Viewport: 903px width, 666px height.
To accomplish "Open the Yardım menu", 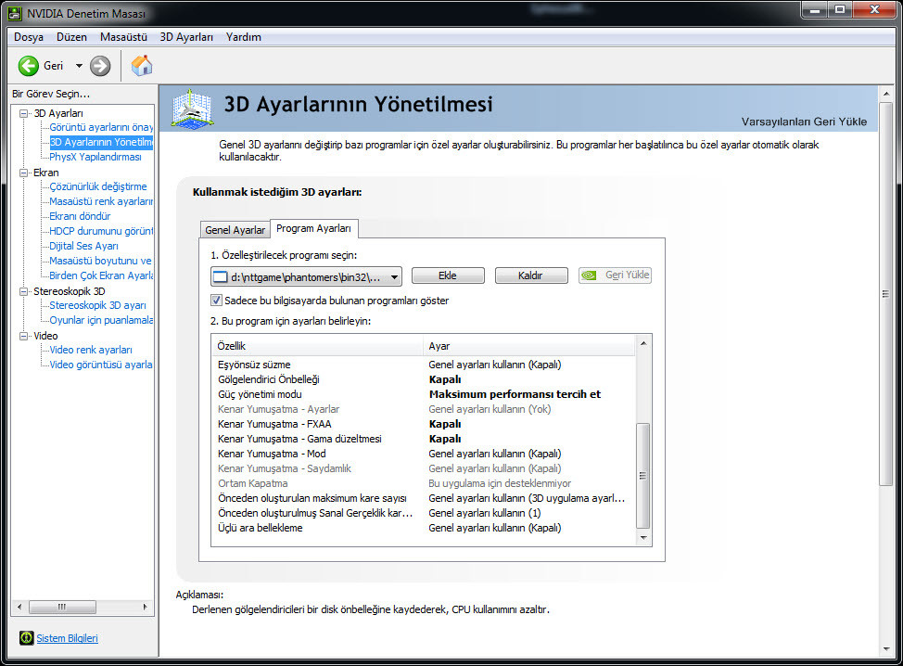I will pyautogui.click(x=244, y=37).
